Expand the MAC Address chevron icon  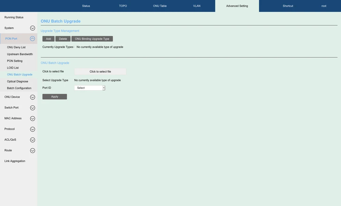(32, 118)
